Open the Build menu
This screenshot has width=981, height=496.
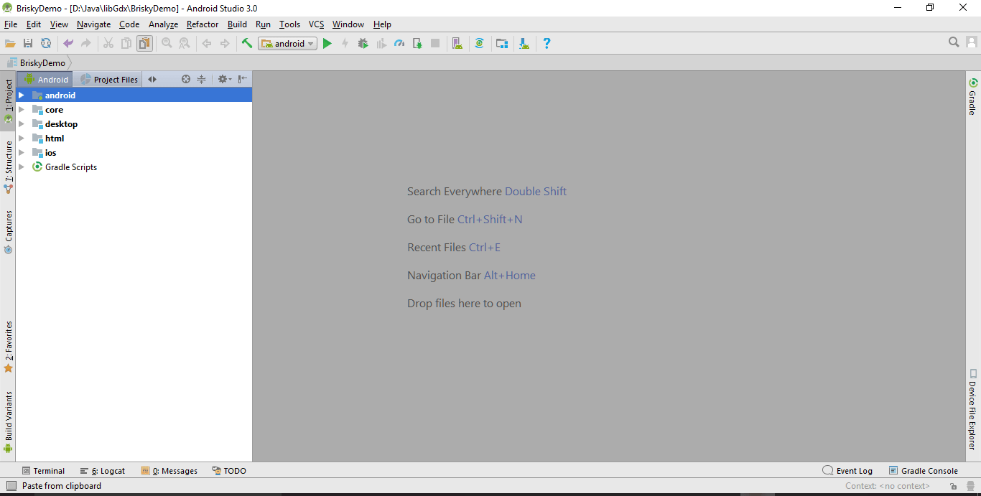point(237,24)
